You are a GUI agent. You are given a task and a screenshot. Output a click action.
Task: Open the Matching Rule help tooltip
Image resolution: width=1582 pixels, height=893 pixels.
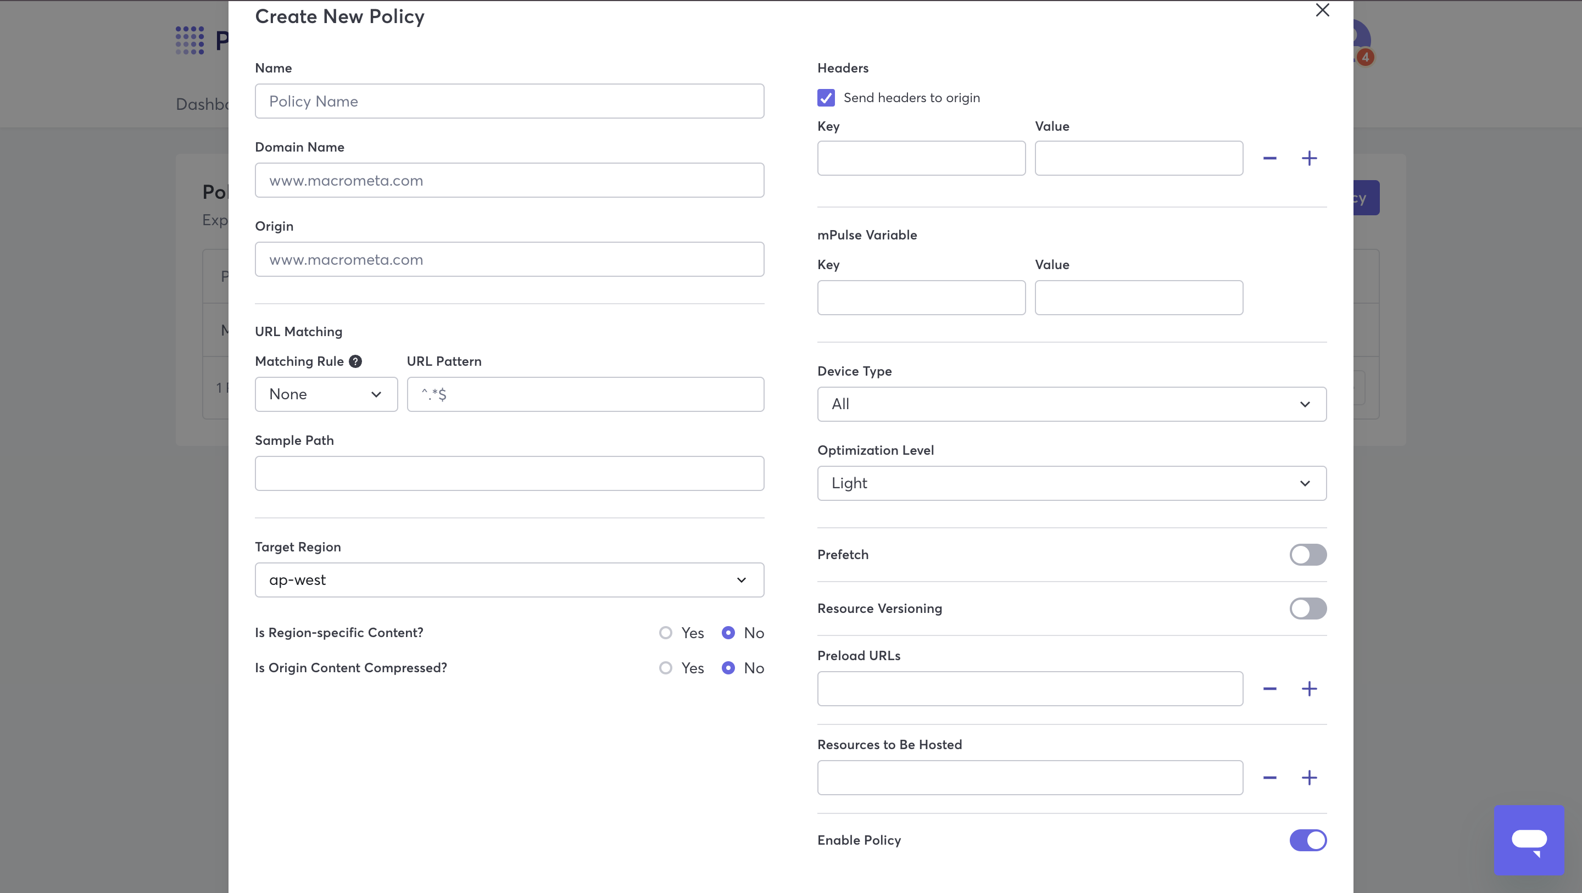355,361
